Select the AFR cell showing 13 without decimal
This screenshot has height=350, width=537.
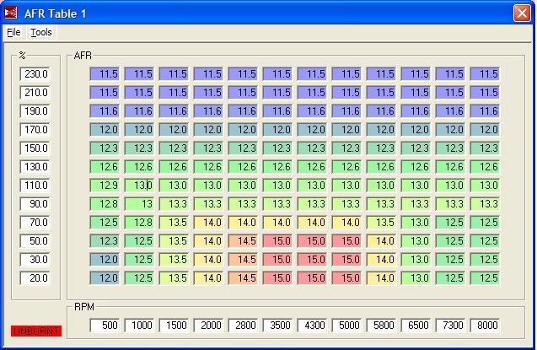pos(139,204)
